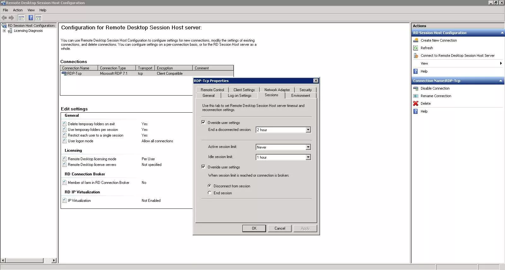The image size is (505, 270).
Task: Click the red Delete X icon
Action: 416,103
